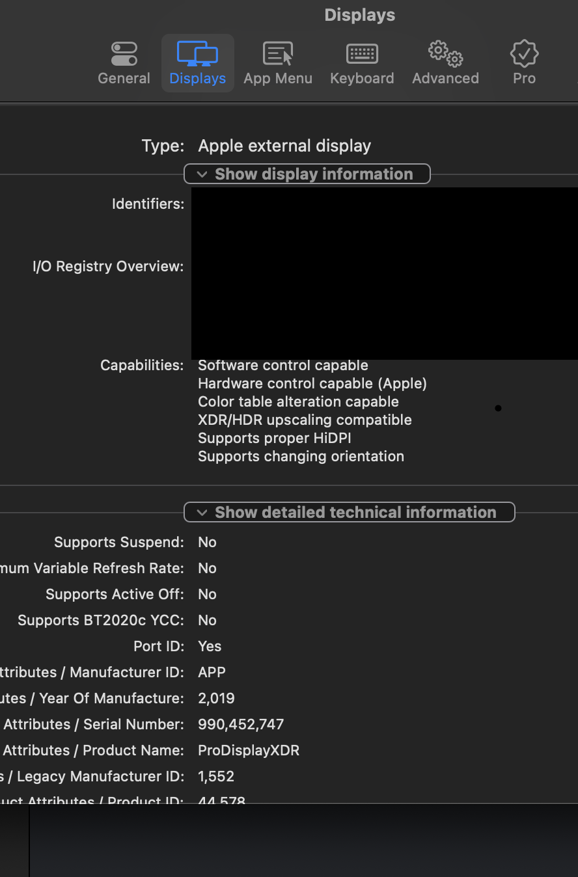The width and height of the screenshot is (578, 877).
Task: Collapse the Show display information section
Action: point(307,174)
